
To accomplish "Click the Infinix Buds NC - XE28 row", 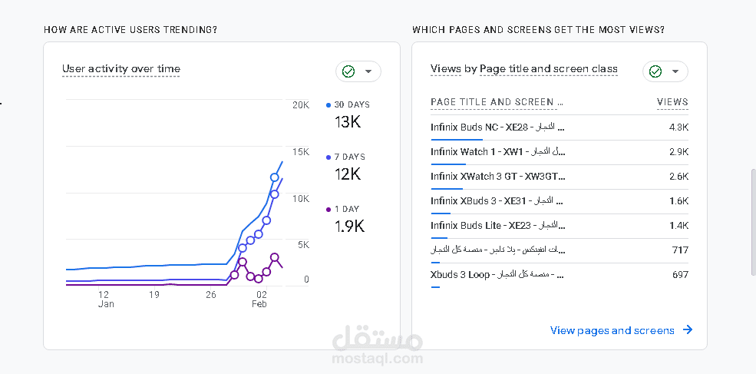I will tap(497, 127).
